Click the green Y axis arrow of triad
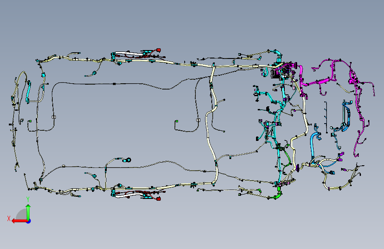 click(x=28, y=213)
